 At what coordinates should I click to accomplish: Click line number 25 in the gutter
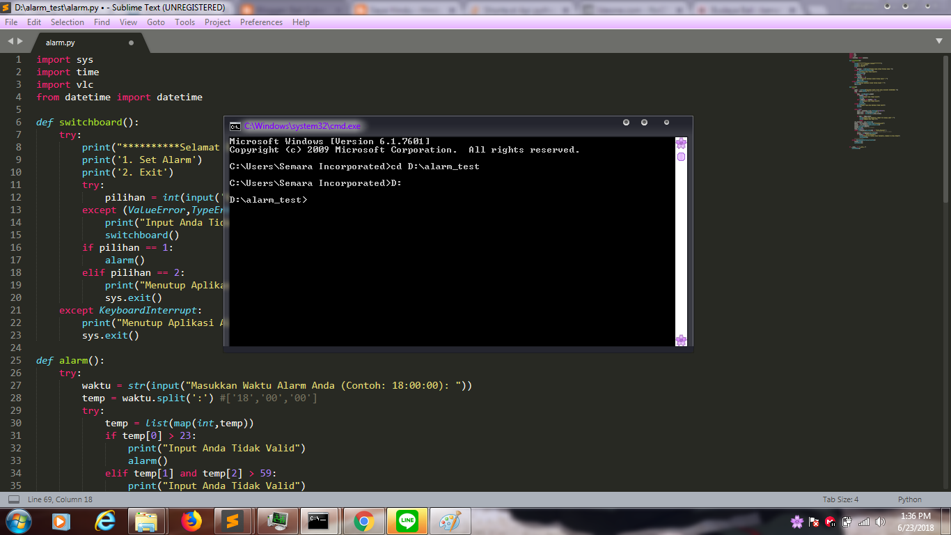[x=16, y=360]
